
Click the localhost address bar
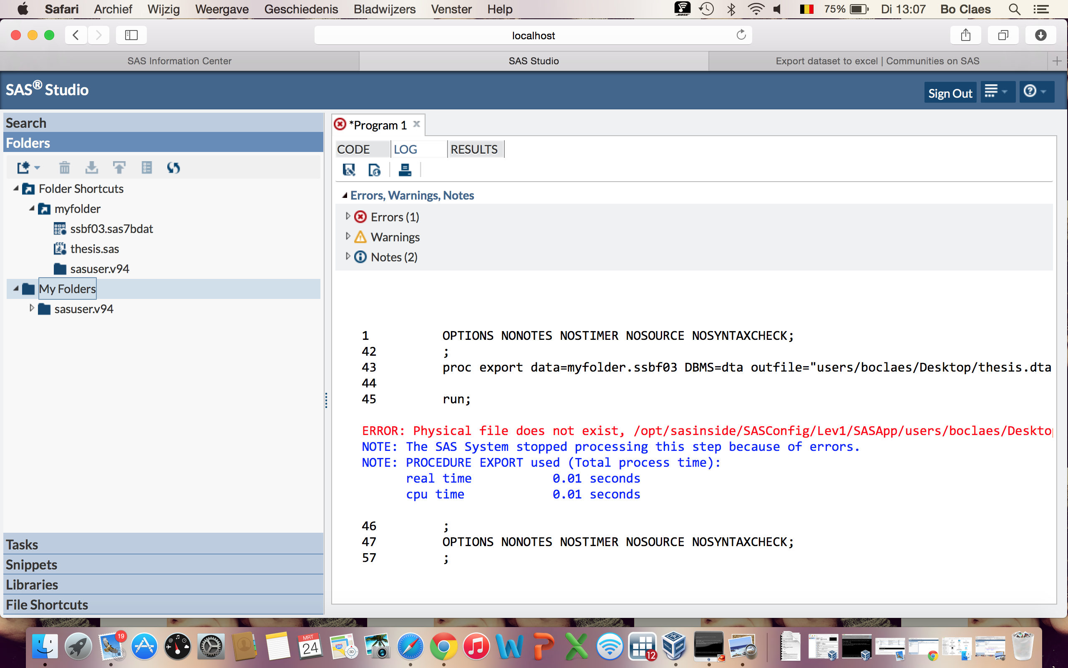(x=533, y=35)
